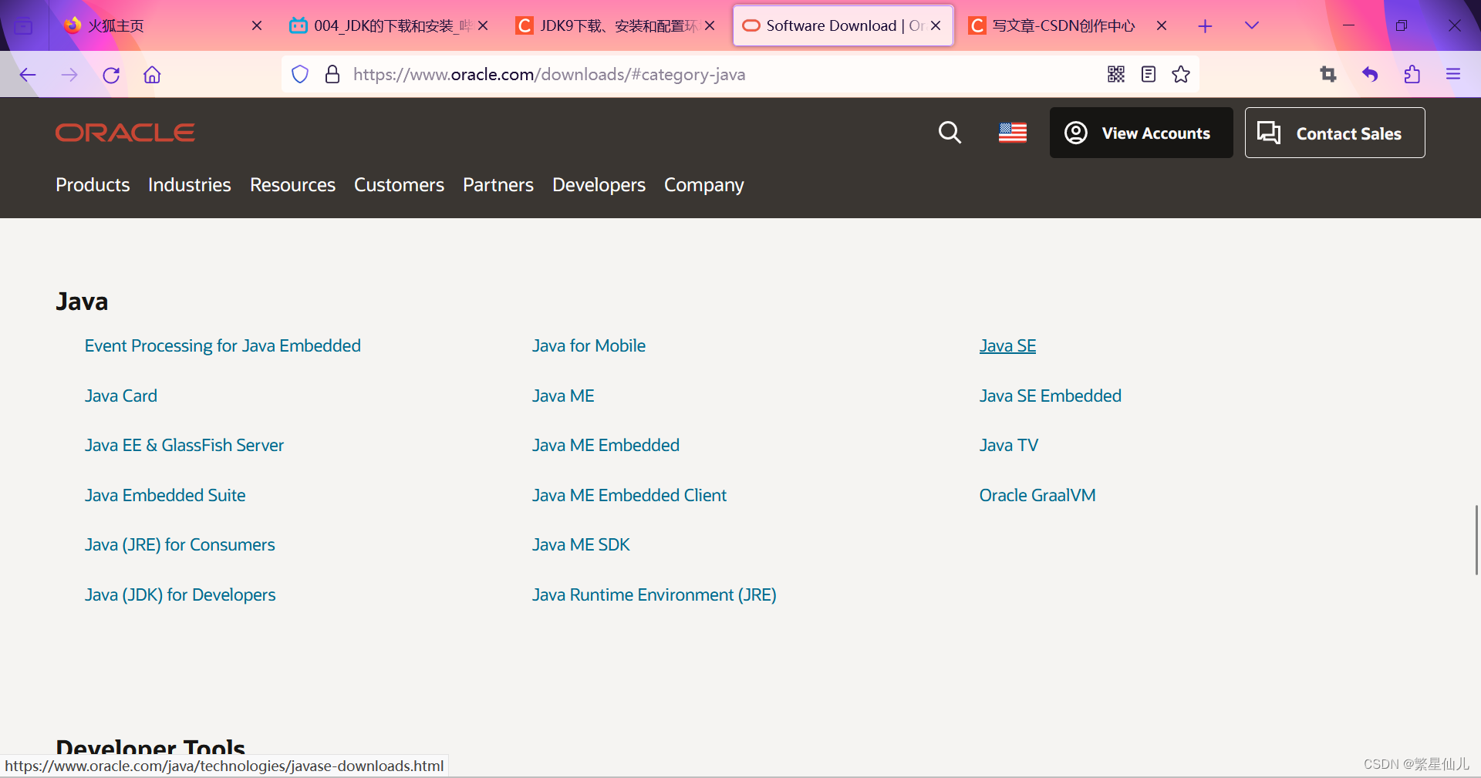Screen dimensions: 1481x778
Task: Click the Oracle logo
Action: (125, 133)
